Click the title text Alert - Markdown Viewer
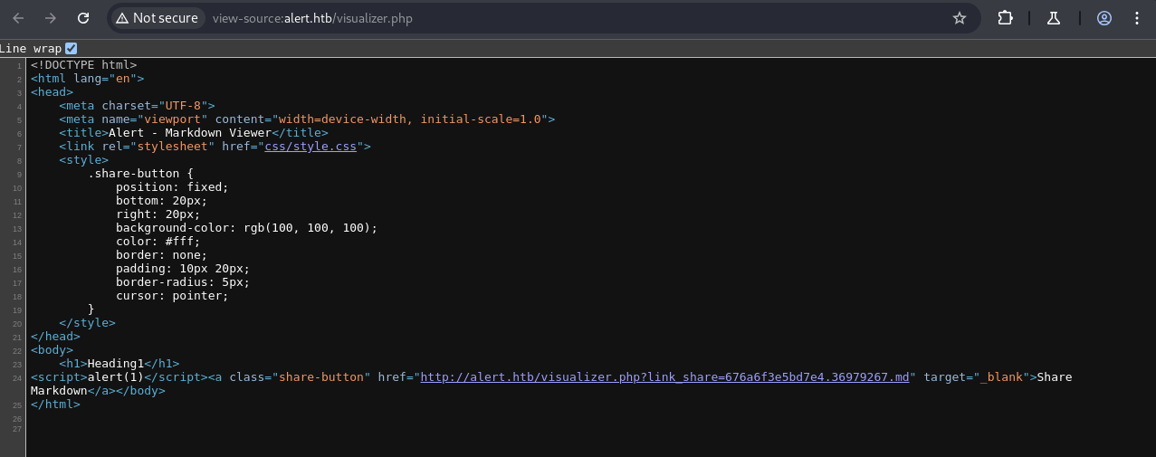This screenshot has height=457, width=1156. (x=189, y=132)
